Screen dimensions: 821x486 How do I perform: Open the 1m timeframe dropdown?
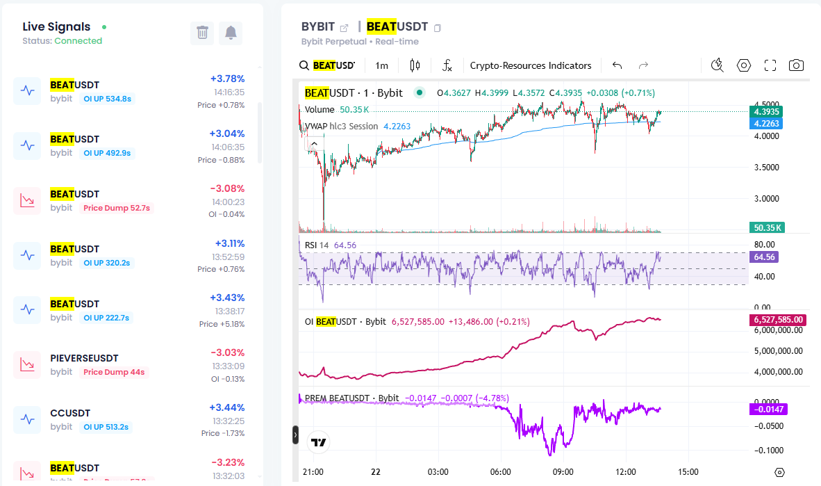(382, 65)
